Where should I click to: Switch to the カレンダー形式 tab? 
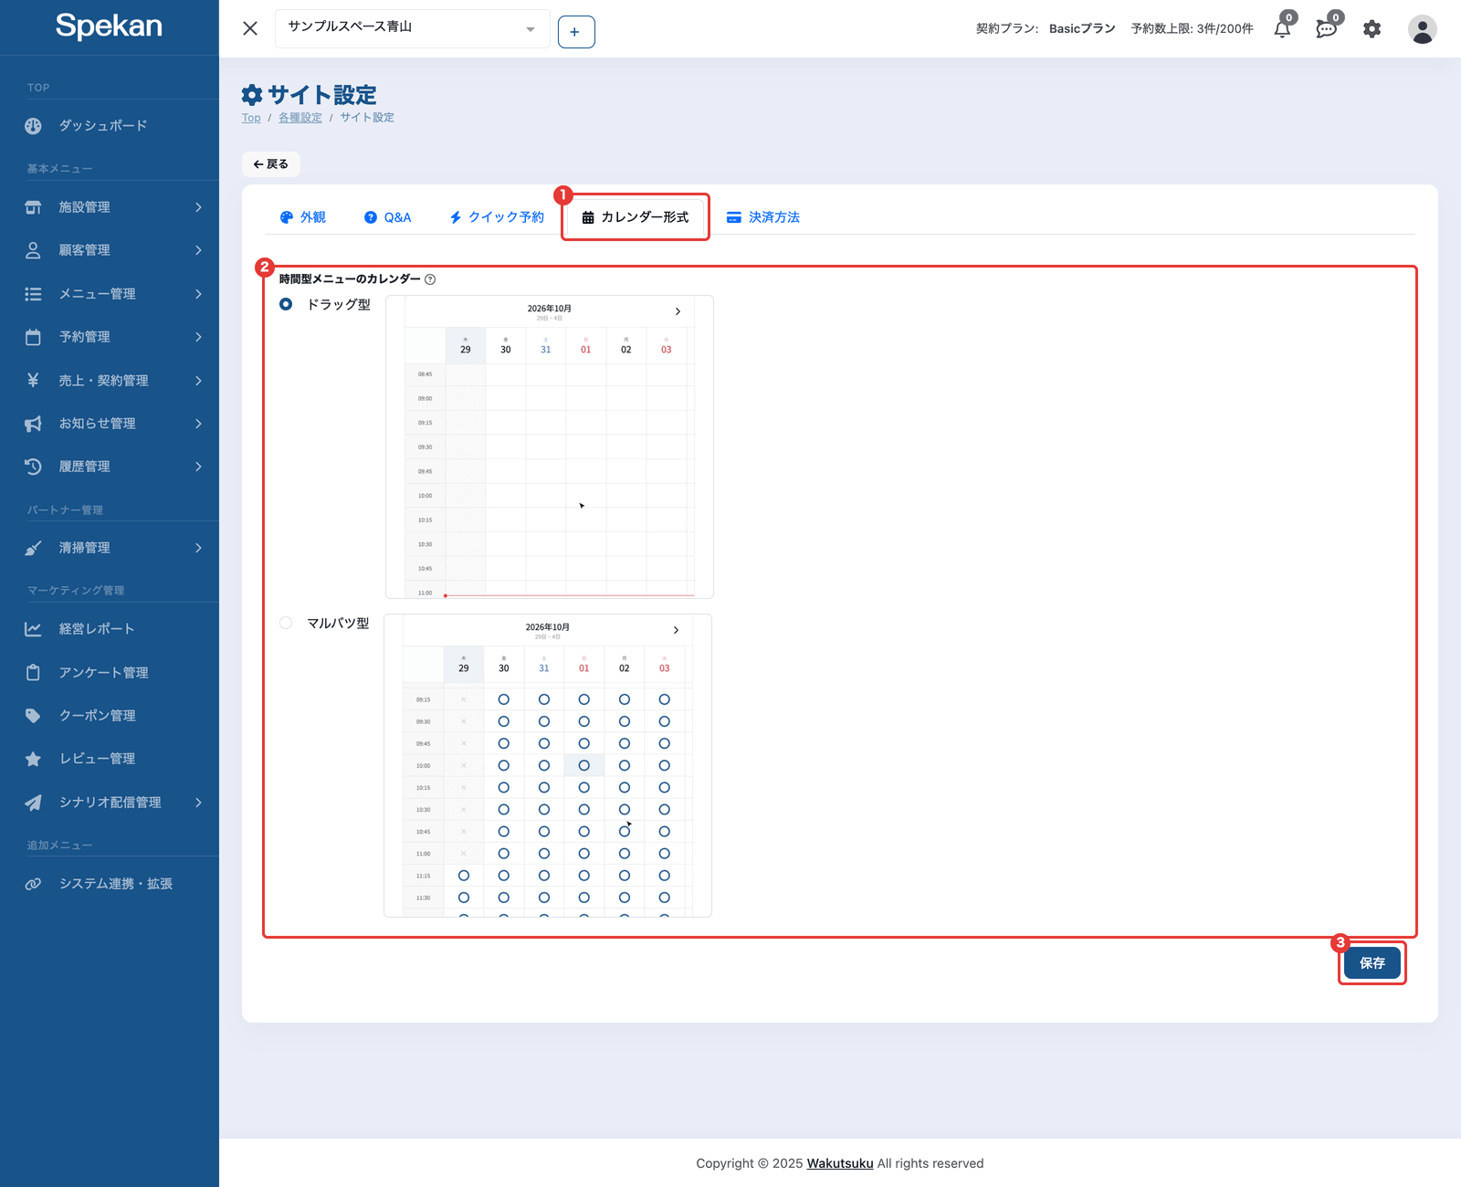point(636,217)
